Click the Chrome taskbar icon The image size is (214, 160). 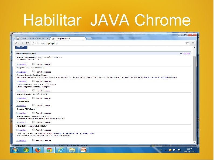point(49,150)
